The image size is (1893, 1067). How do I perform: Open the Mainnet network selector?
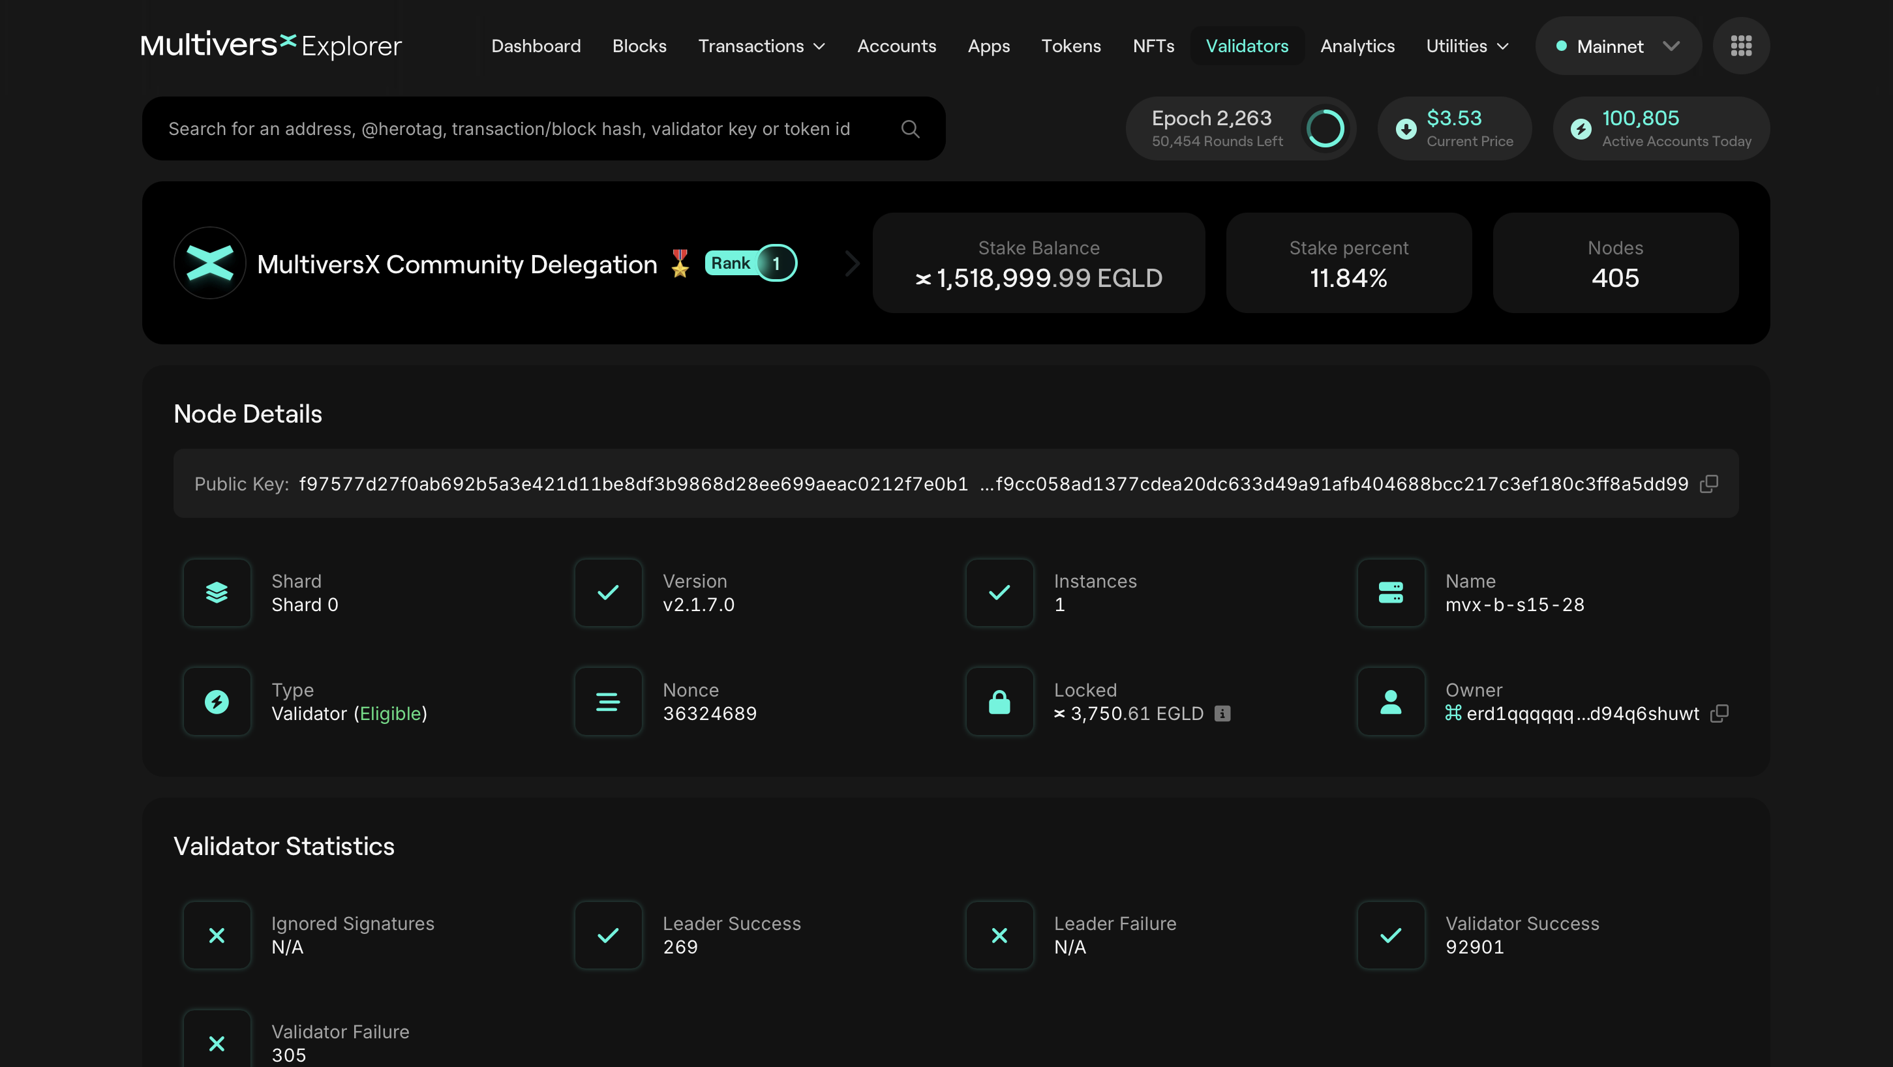tap(1618, 46)
